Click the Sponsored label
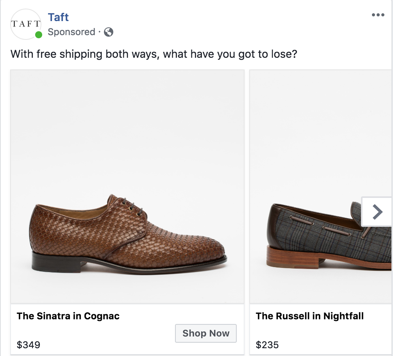The image size is (393, 356). [x=71, y=32]
